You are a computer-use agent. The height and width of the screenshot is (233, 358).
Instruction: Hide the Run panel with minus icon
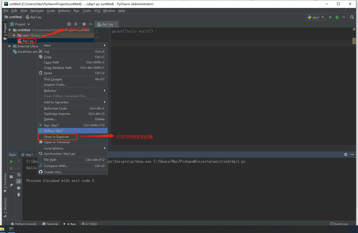pyautogui.click(x=352, y=154)
